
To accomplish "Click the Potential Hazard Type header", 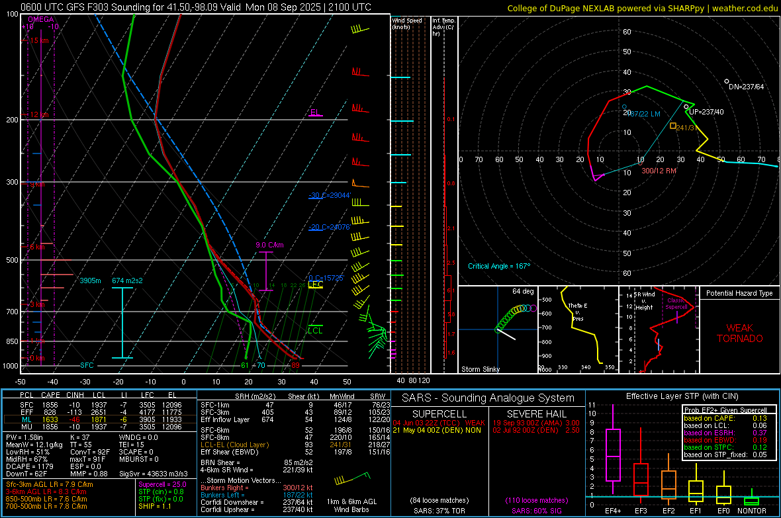I will point(739,293).
